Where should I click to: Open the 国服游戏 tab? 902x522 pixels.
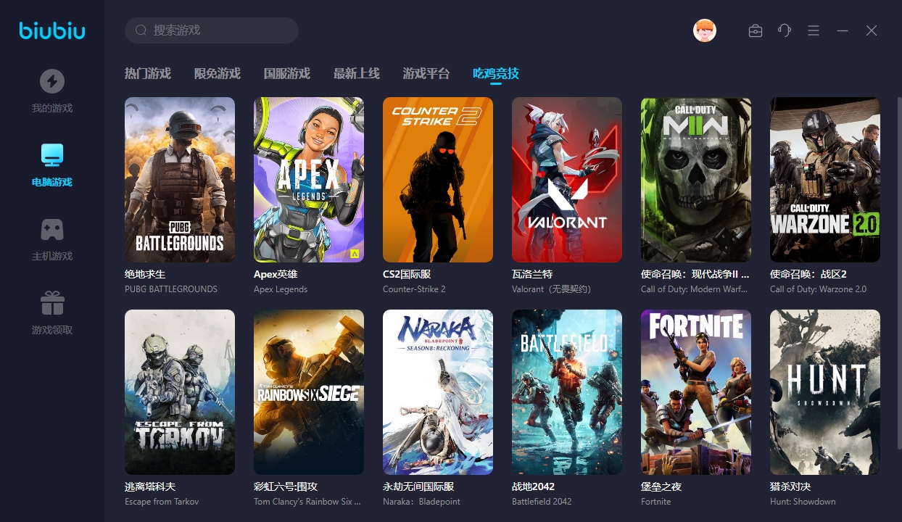[286, 73]
